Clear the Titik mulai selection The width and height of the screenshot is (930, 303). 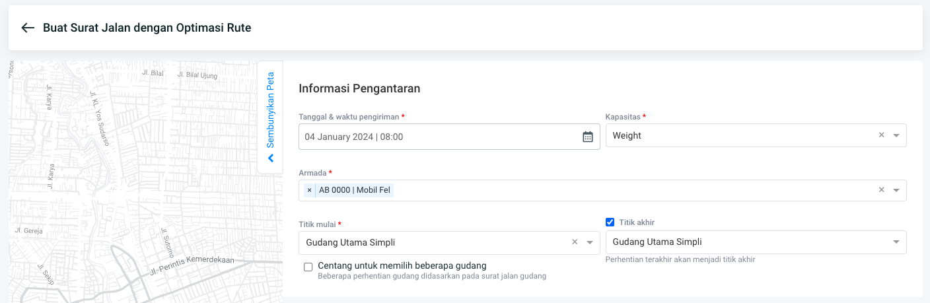pos(575,242)
